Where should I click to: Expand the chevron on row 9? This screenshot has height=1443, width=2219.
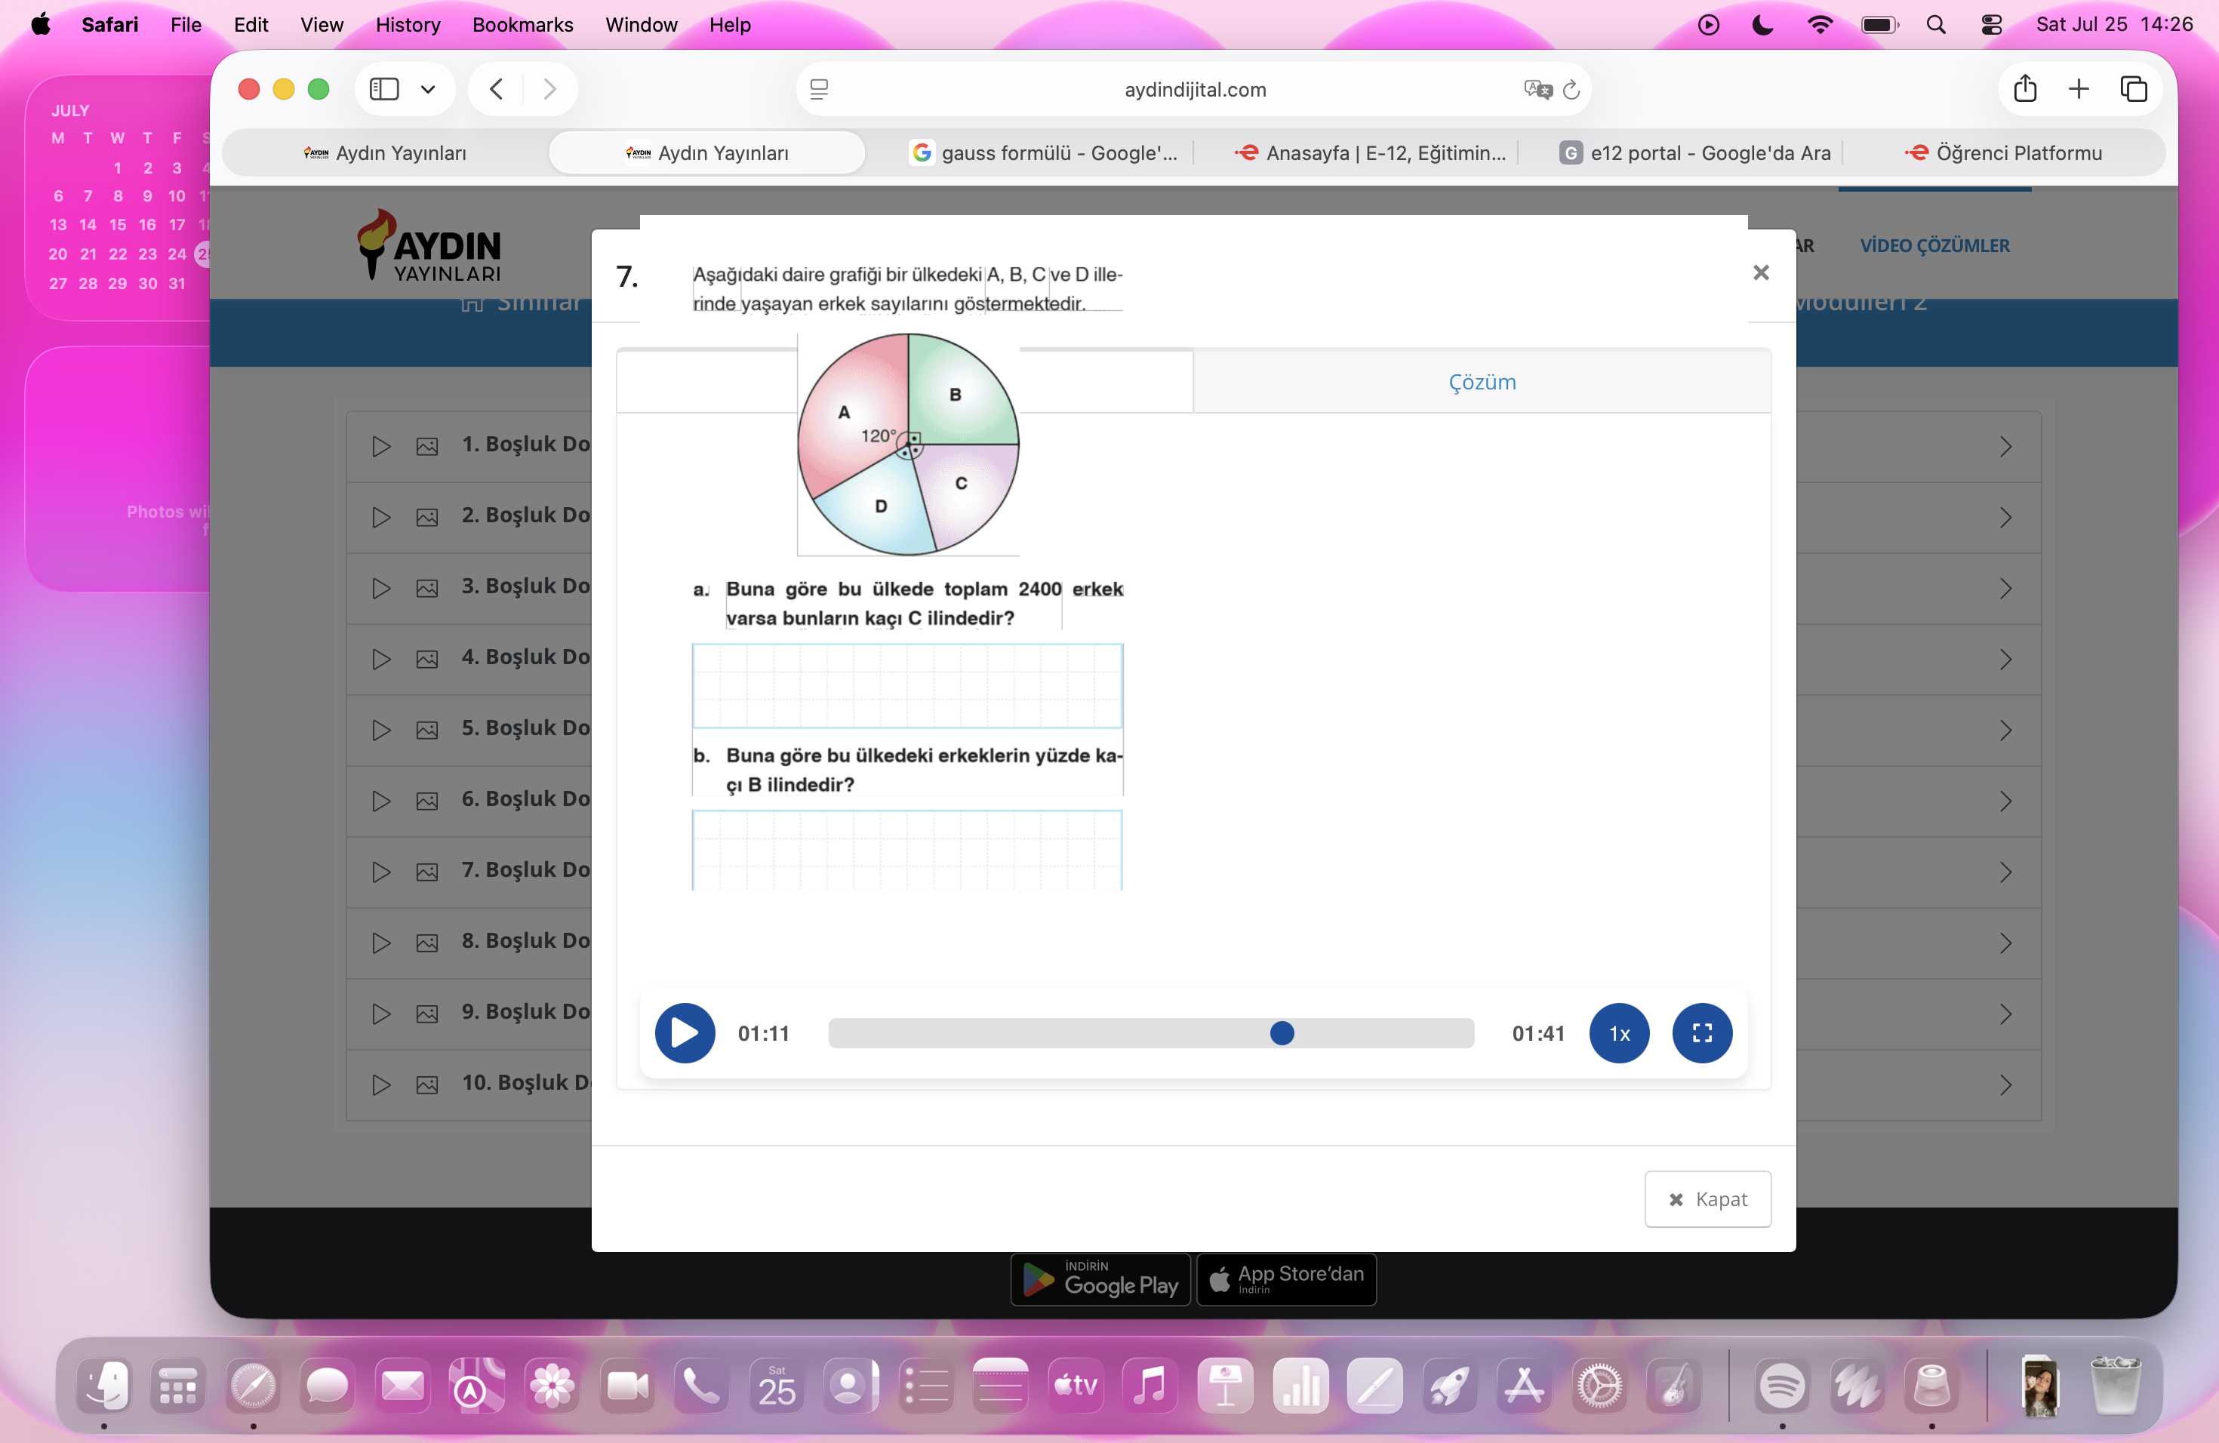pyautogui.click(x=2005, y=1014)
